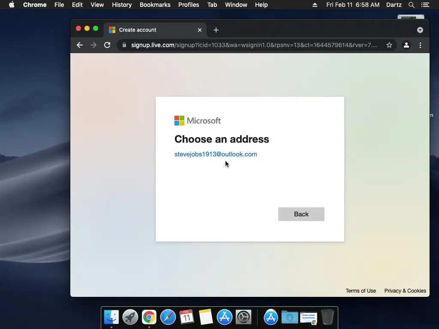Open the Apple menu
This screenshot has height=329, width=439.
[12, 5]
